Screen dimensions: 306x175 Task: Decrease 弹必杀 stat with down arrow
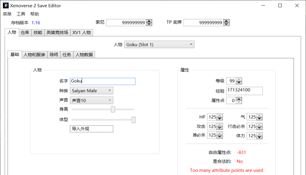tap(220, 137)
